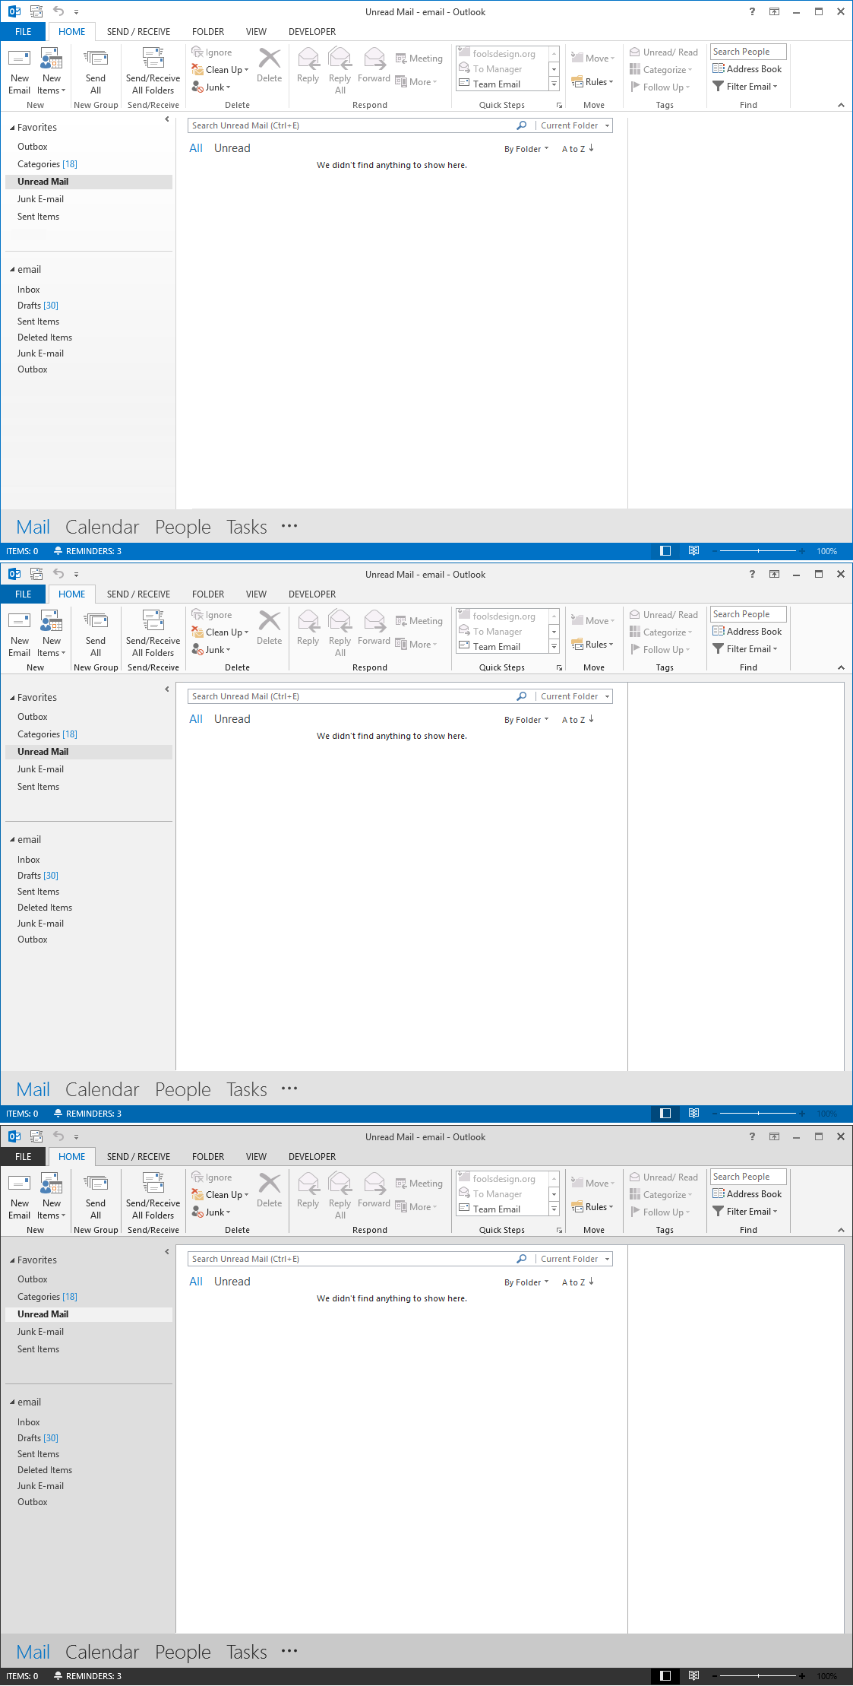Open VIEW tab in middle Outlook window
This screenshot has height=1686, width=853.
(x=256, y=594)
